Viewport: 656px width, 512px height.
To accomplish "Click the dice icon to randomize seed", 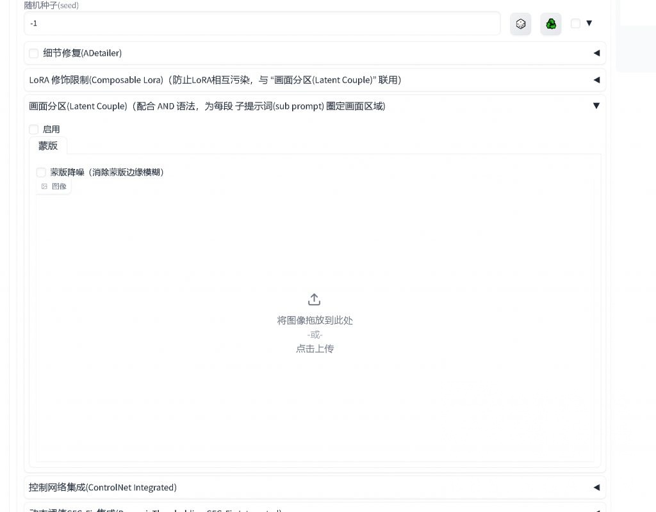I will 520,24.
